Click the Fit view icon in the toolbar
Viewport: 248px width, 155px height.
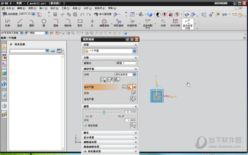(132, 15)
